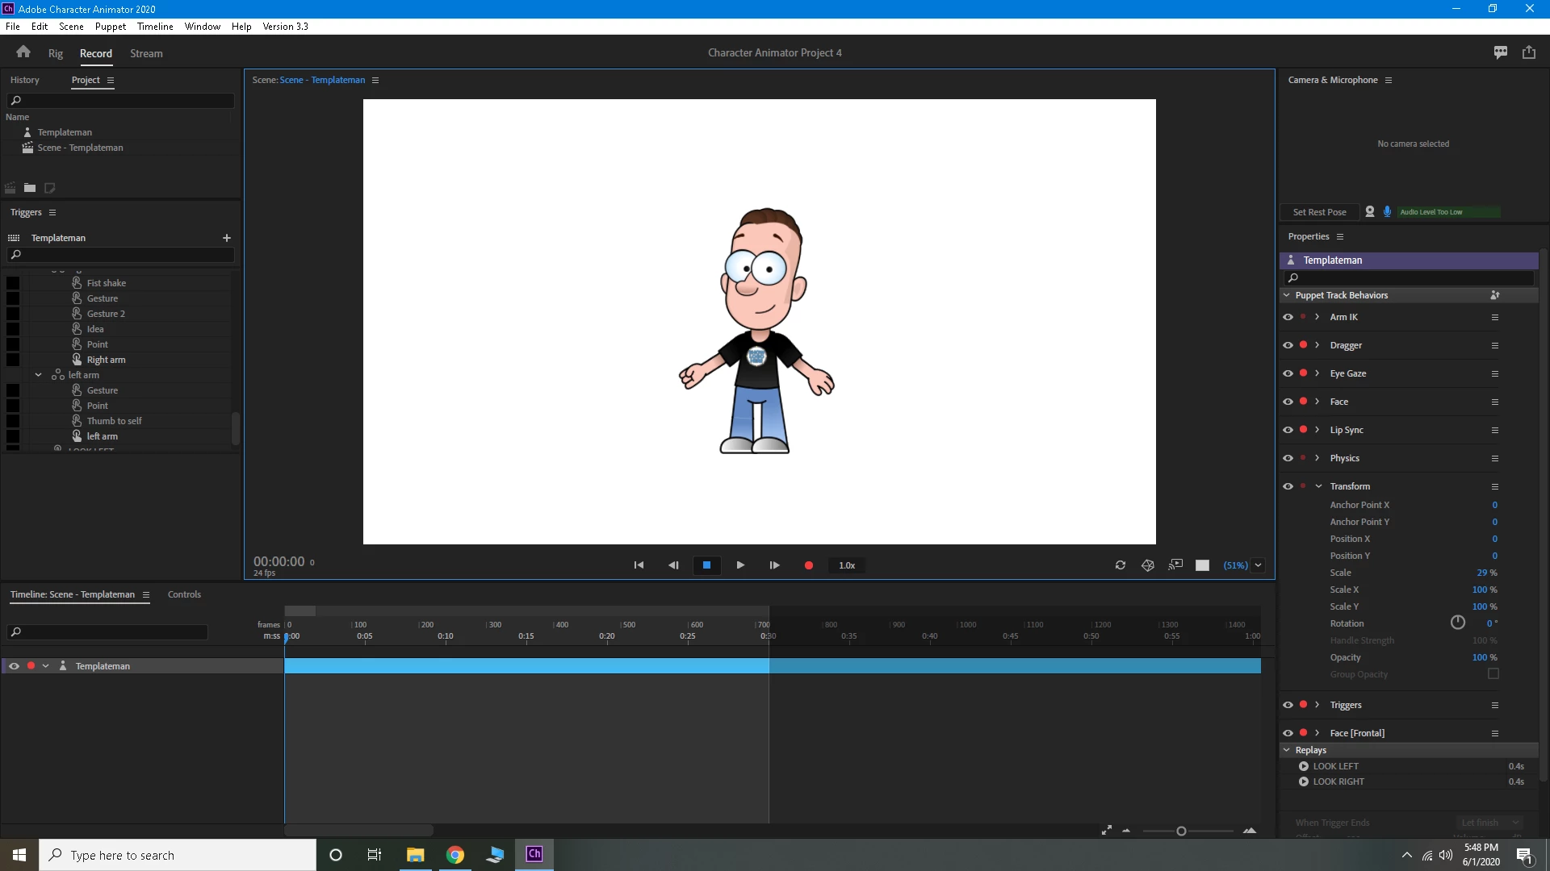The image size is (1550, 871).
Task: Expand the Lip Sync behavior
Action: (1317, 430)
